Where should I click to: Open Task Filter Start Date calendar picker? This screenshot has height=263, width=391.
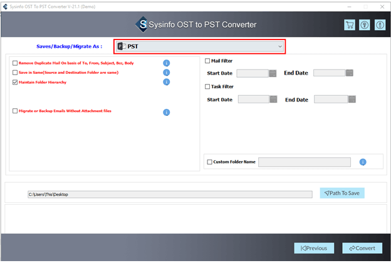click(274, 99)
